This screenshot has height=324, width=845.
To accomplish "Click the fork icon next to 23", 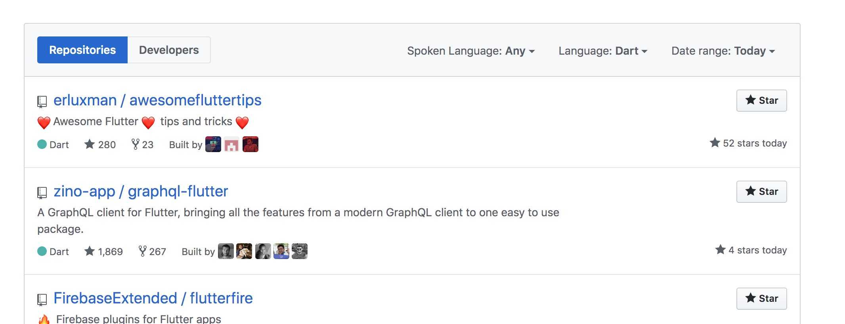I will (136, 144).
